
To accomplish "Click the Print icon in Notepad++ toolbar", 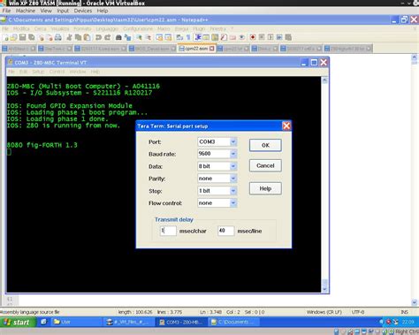I will coord(58,37).
